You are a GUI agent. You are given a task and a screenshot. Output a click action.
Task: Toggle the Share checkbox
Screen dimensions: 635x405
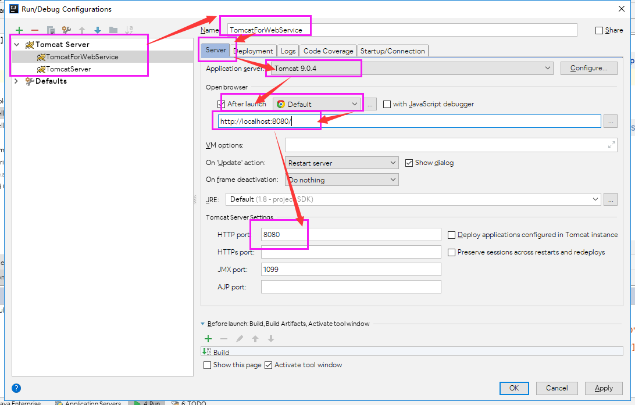(x=600, y=30)
